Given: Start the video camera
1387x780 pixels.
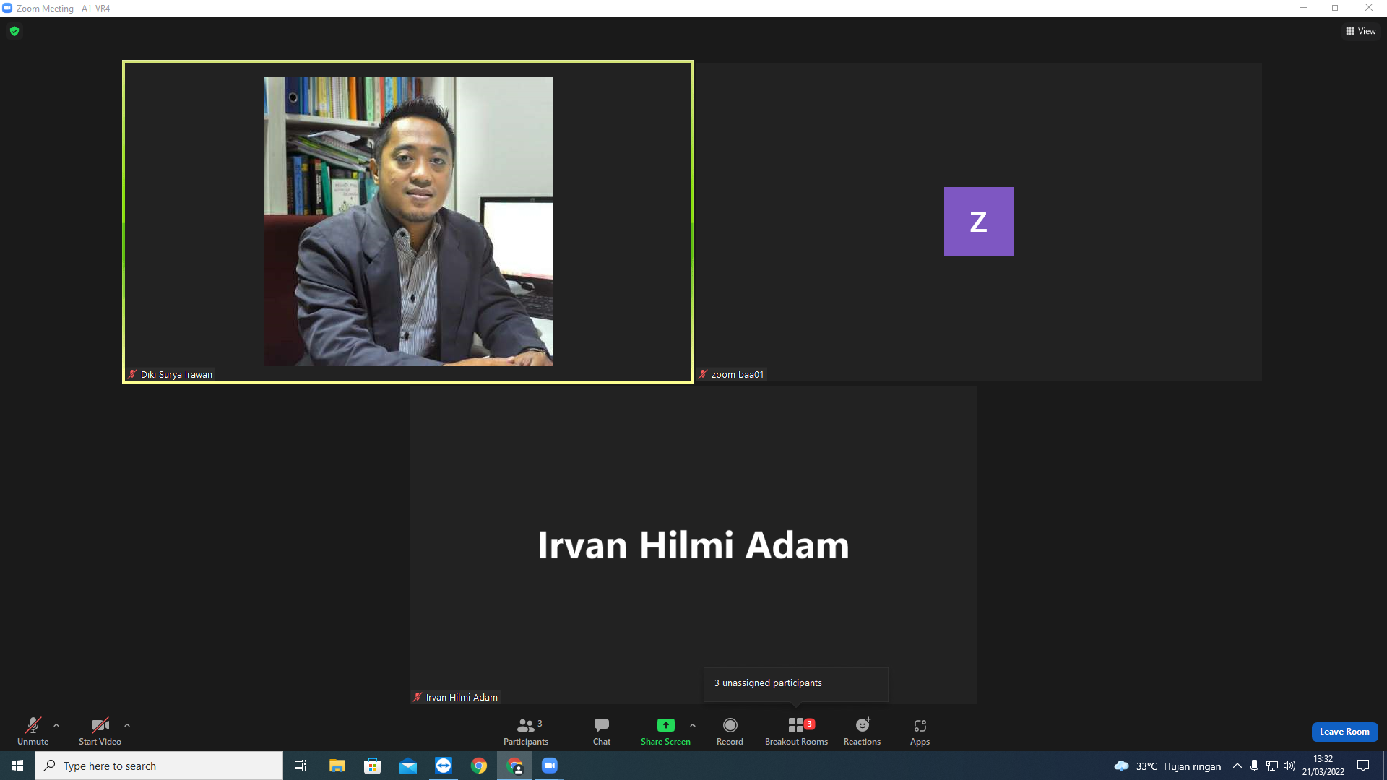Looking at the screenshot, I should click(x=100, y=730).
